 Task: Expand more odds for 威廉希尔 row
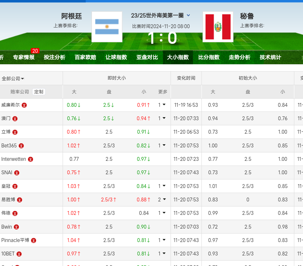tap(162, 105)
